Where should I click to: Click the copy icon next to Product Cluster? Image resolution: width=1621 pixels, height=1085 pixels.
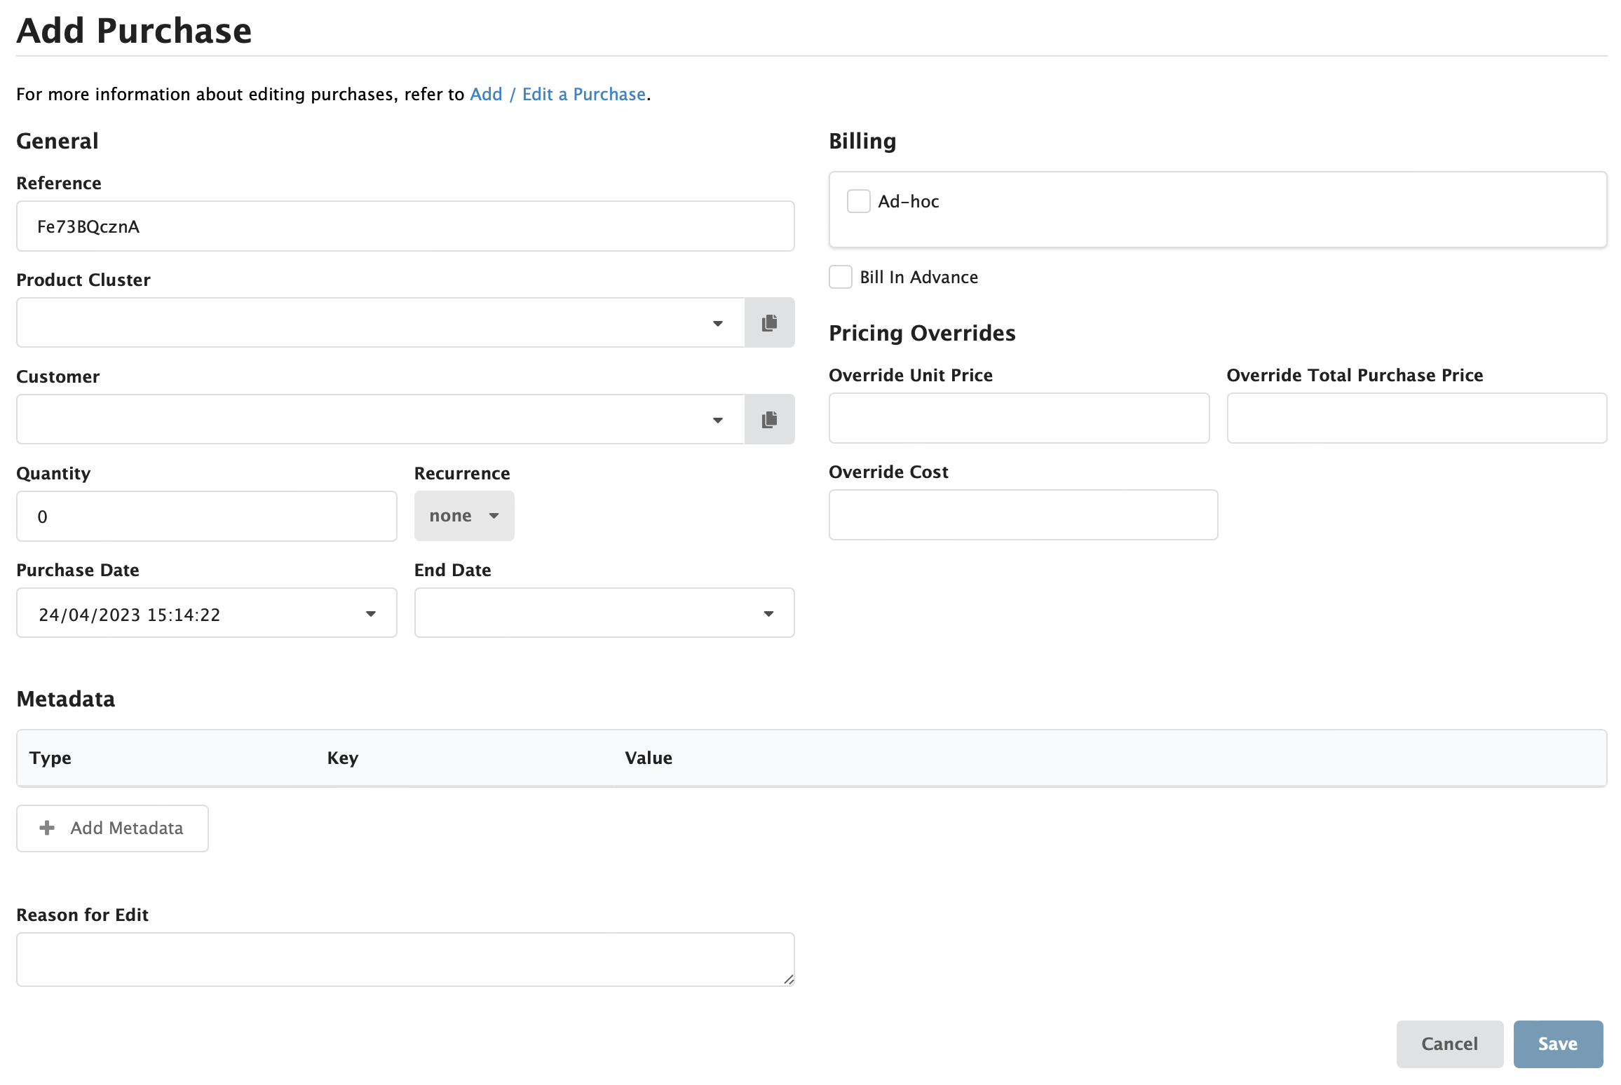(768, 322)
